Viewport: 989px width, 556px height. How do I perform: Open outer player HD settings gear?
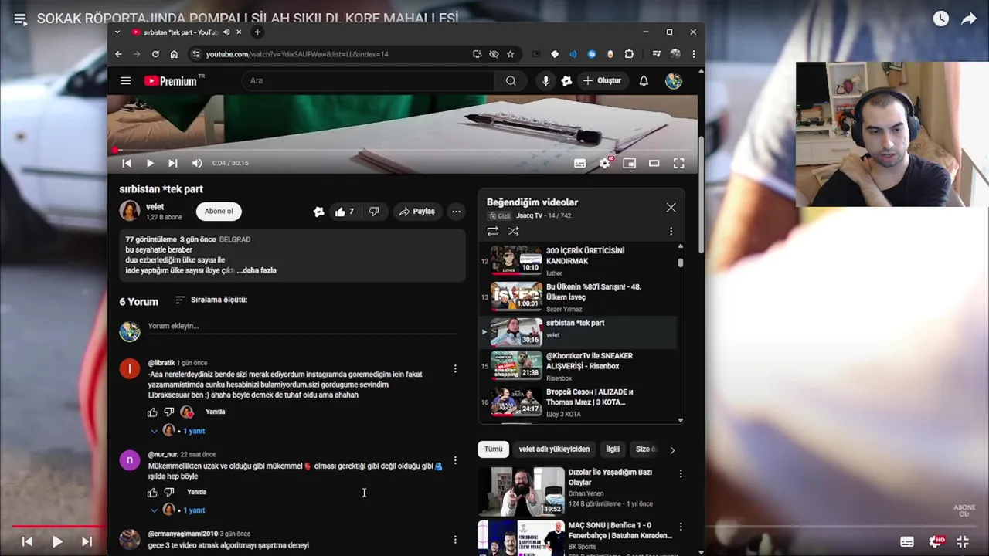pyautogui.click(x=936, y=541)
